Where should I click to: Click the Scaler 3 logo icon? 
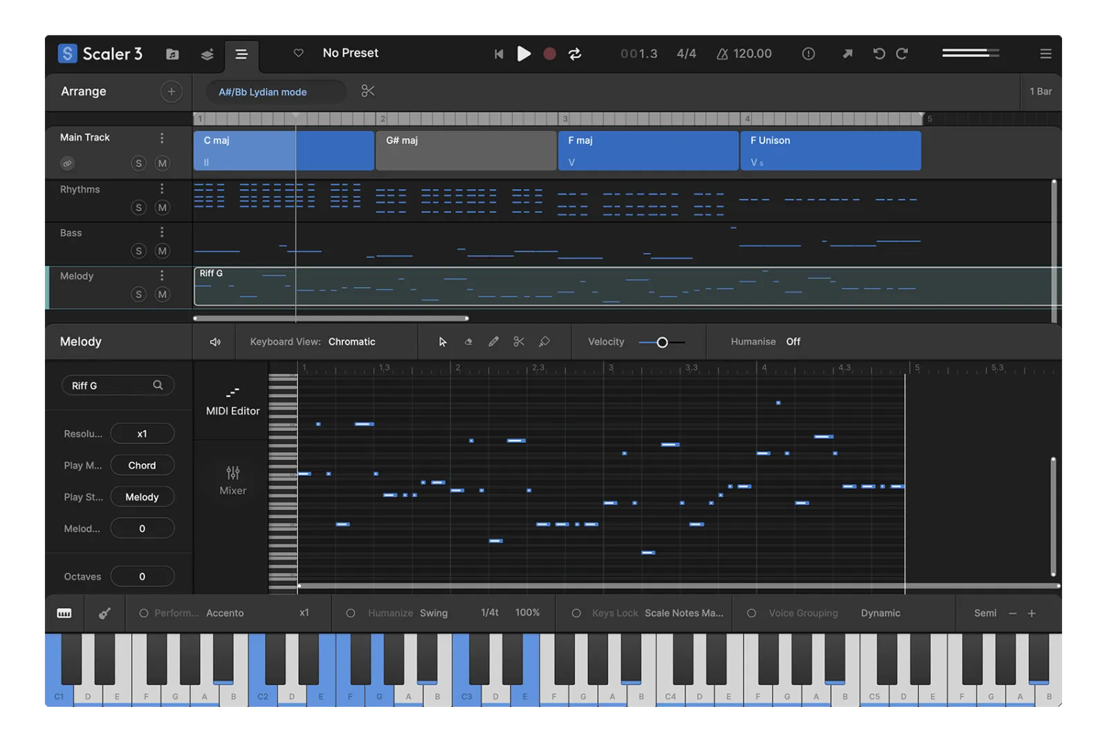[x=67, y=53]
